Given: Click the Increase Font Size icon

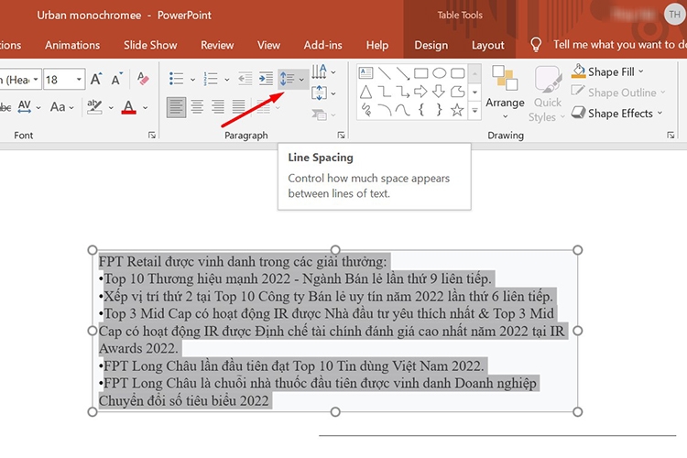Looking at the screenshot, I should click(x=96, y=80).
